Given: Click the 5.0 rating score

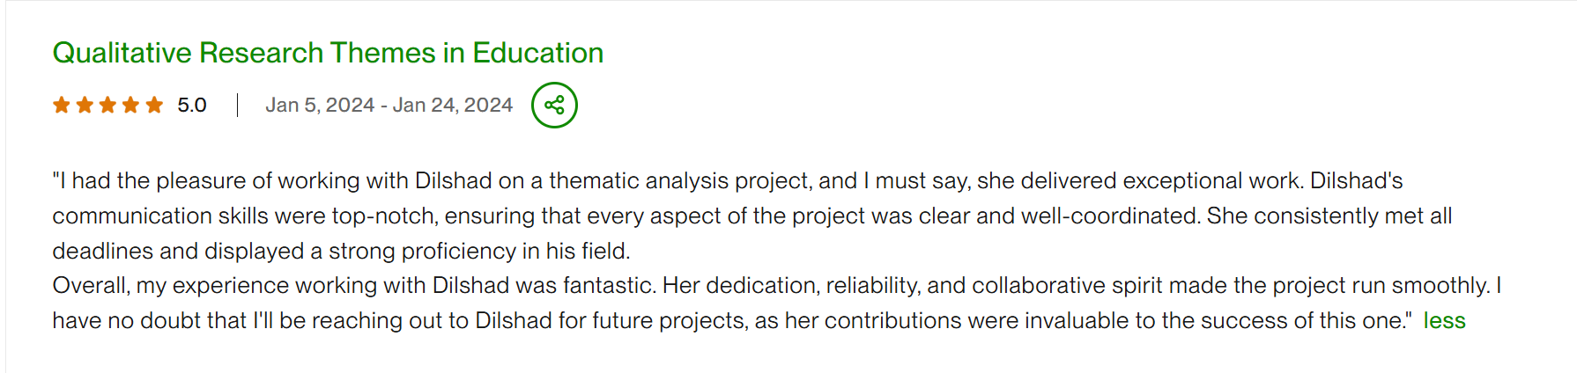Looking at the screenshot, I should [x=192, y=106].
